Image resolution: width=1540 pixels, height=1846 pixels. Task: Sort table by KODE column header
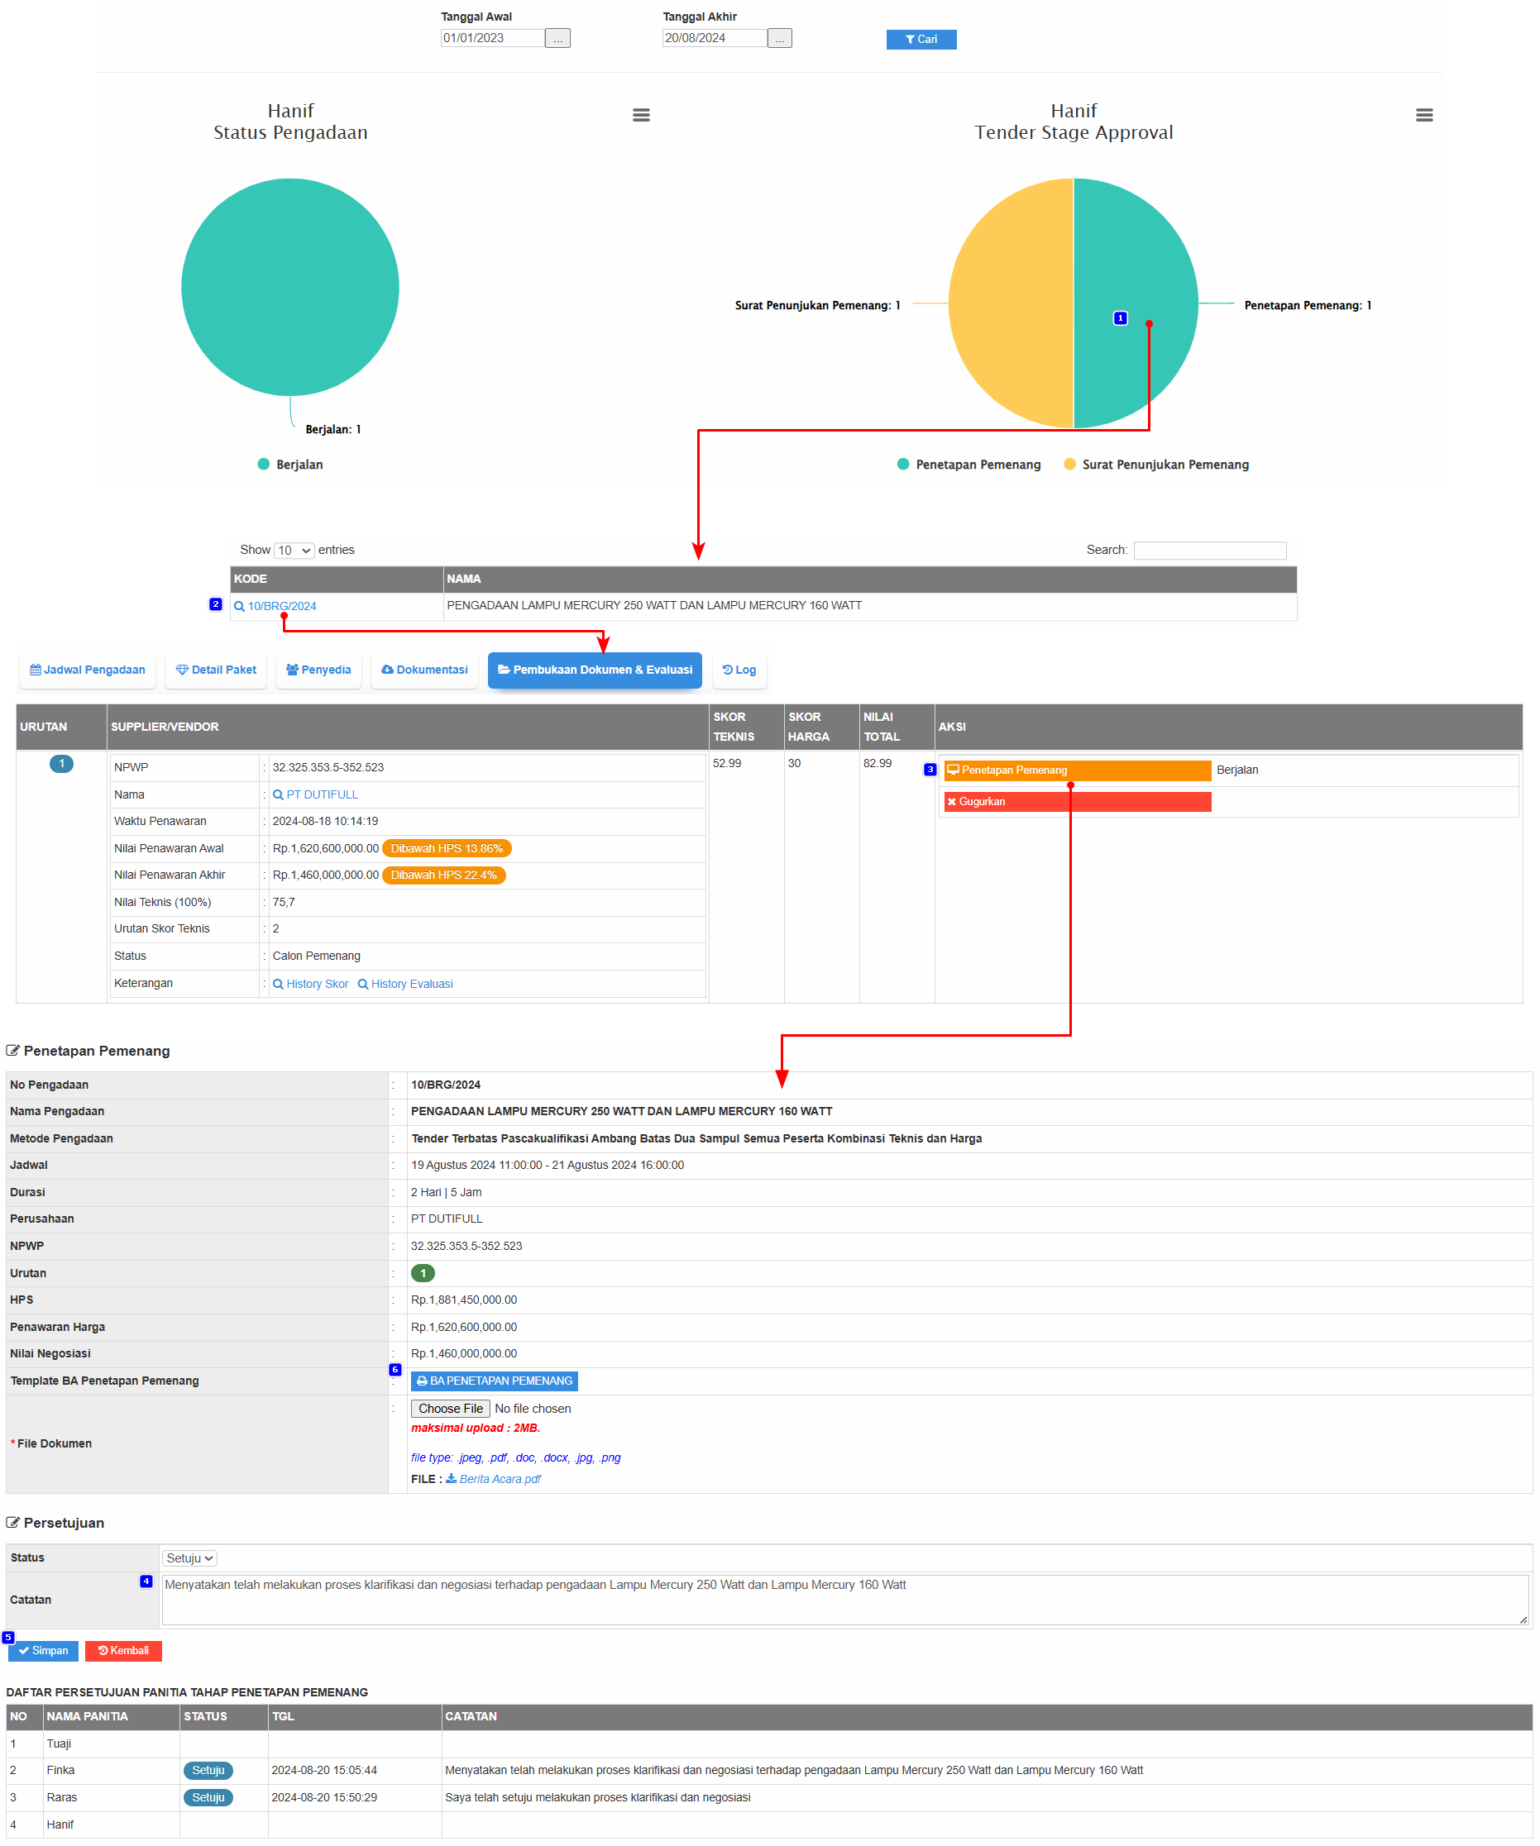pos(337,579)
